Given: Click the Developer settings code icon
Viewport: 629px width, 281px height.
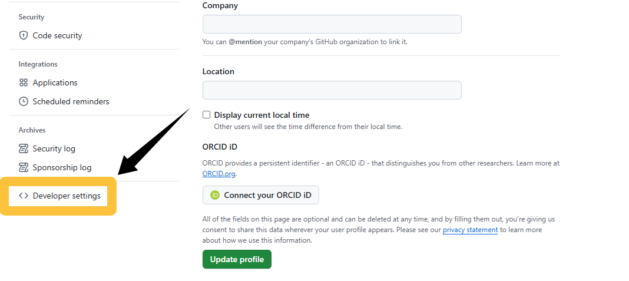Looking at the screenshot, I should pyautogui.click(x=24, y=196).
